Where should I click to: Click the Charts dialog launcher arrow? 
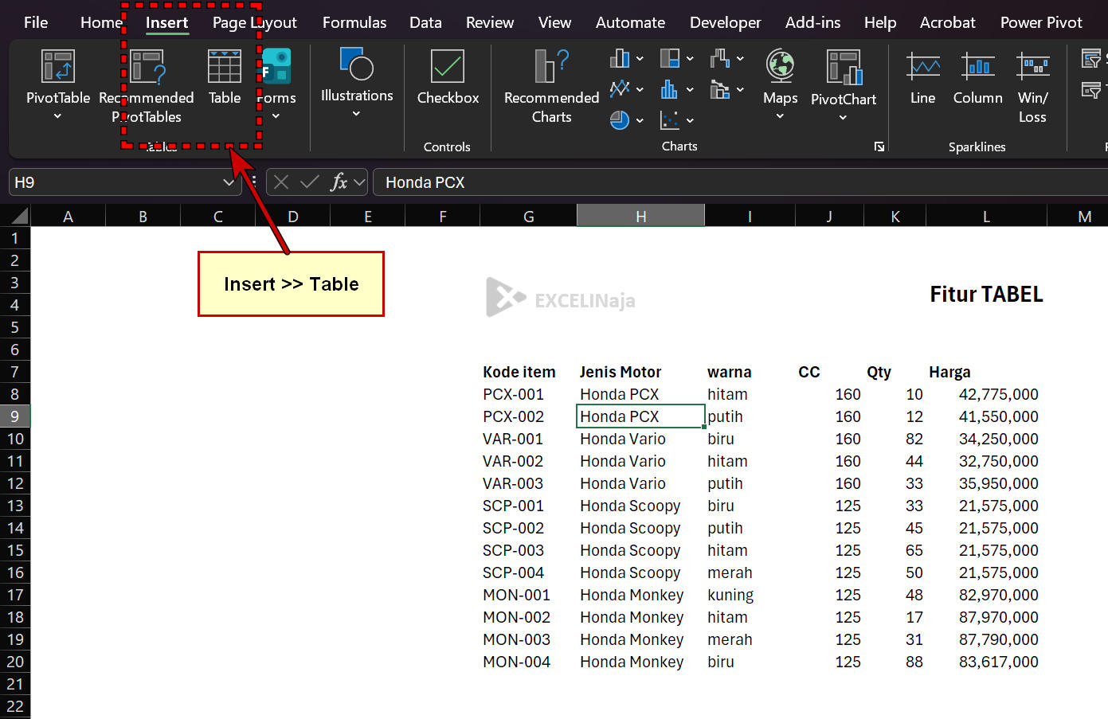(x=879, y=147)
